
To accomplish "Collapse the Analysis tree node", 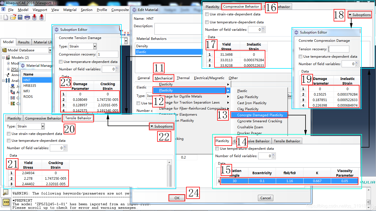I will (x=4, y=81).
